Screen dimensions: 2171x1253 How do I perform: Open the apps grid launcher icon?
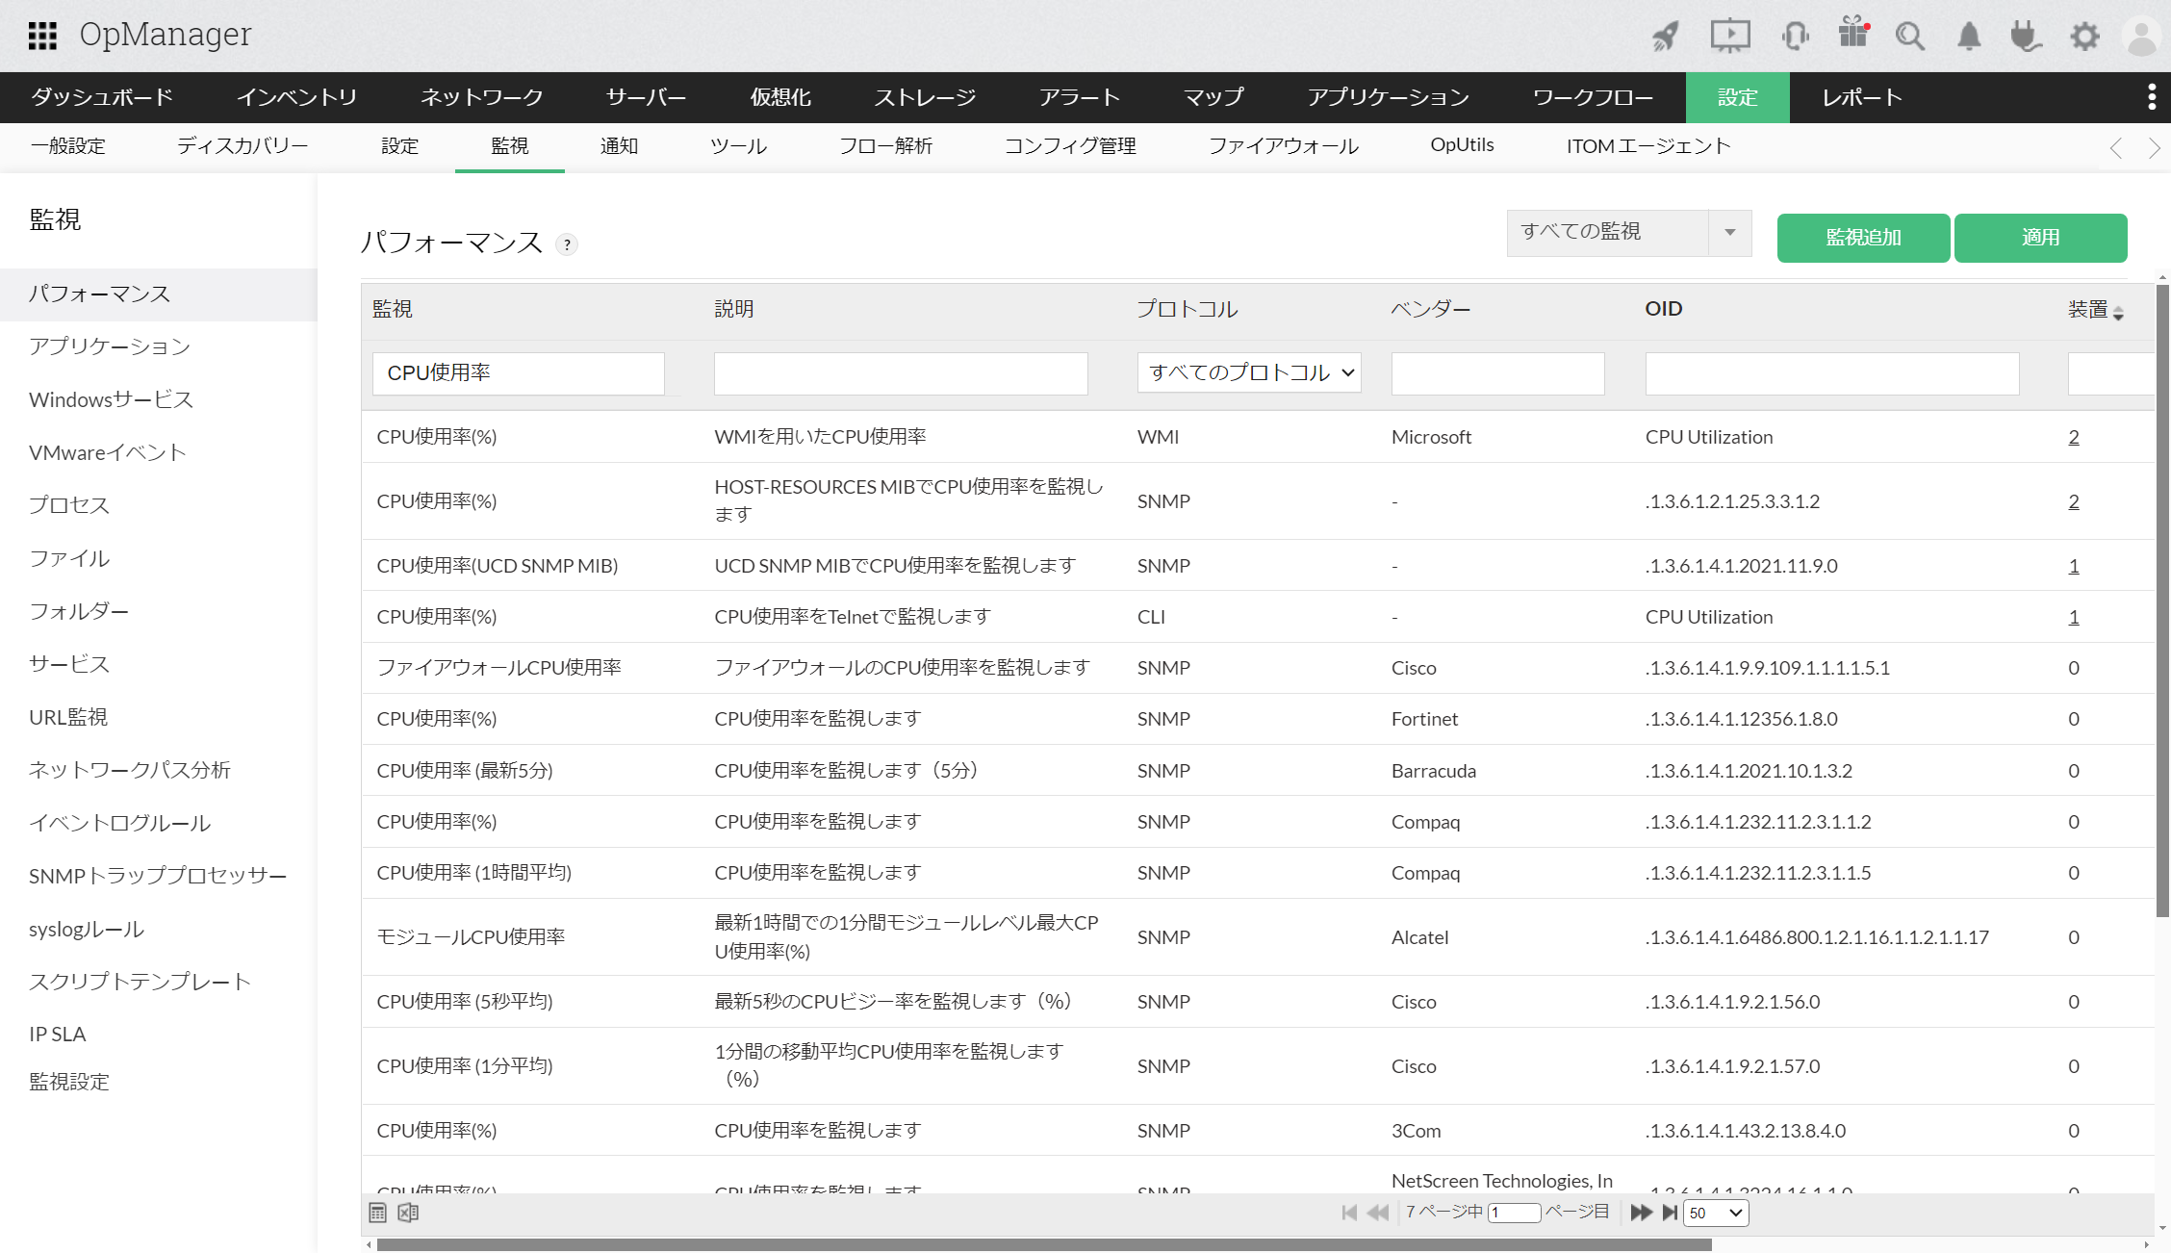click(42, 36)
